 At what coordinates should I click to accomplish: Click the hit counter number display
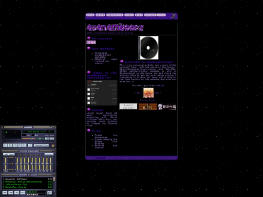(91, 42)
